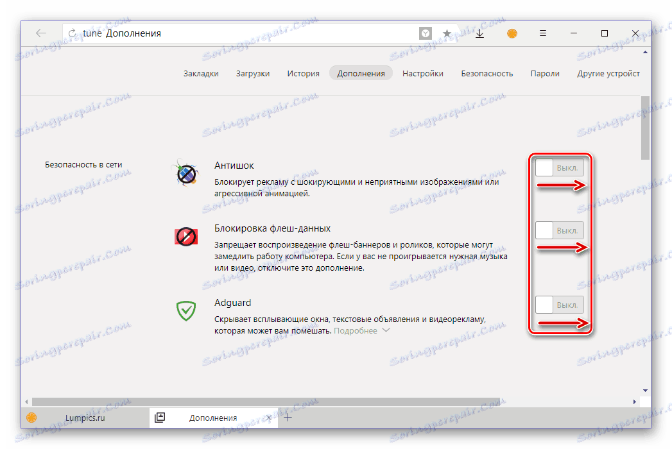Image resolution: width=672 pixels, height=449 pixels.
Task: Click the tab overview icon beside Дополнения tab
Action: coord(160,418)
